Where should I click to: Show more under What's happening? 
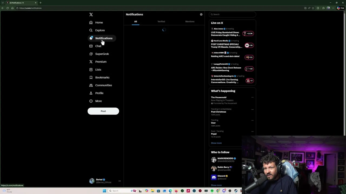click(216, 143)
